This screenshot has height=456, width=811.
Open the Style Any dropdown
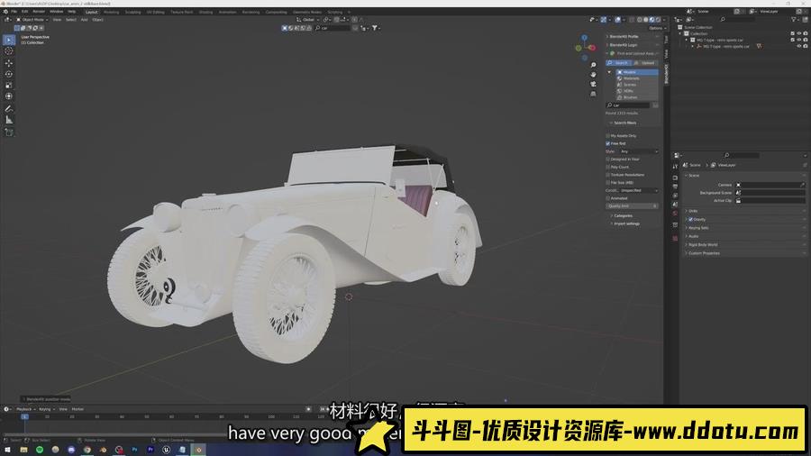coord(639,151)
